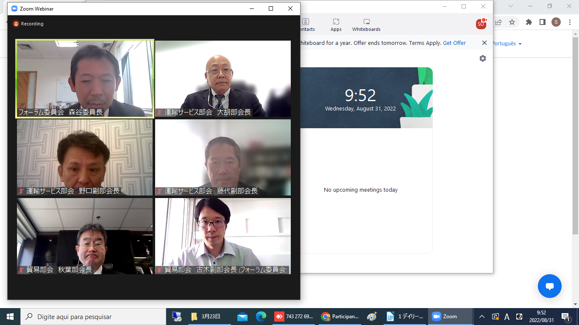This screenshot has height=325, width=579.
Task: Switch to the Whiteboards tab
Action: click(366, 25)
